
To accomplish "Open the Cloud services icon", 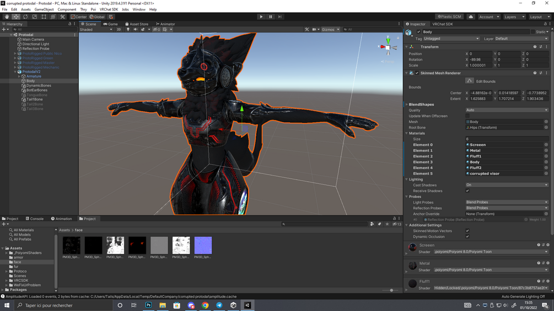I will 471,17.
